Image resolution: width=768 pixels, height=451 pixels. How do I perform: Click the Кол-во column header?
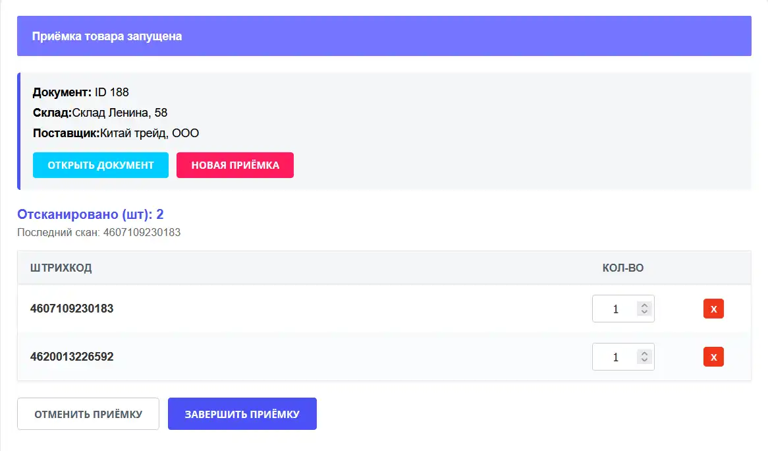point(623,268)
